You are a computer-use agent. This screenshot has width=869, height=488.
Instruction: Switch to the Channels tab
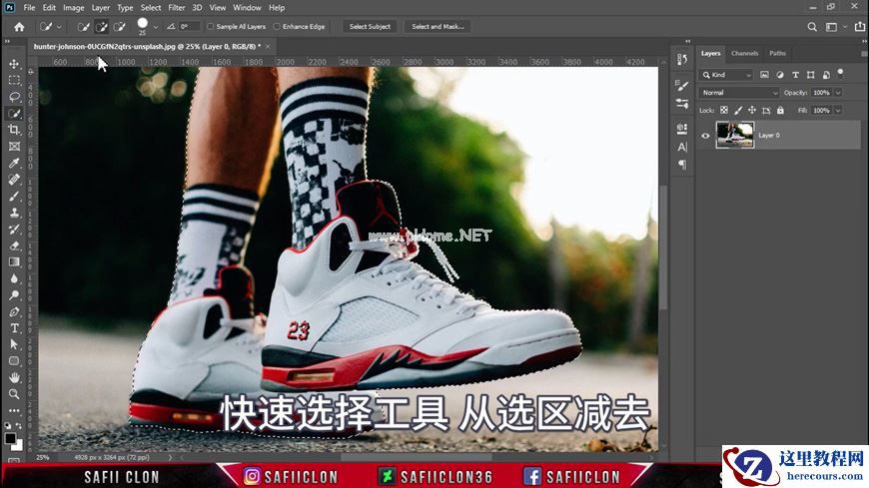(744, 53)
